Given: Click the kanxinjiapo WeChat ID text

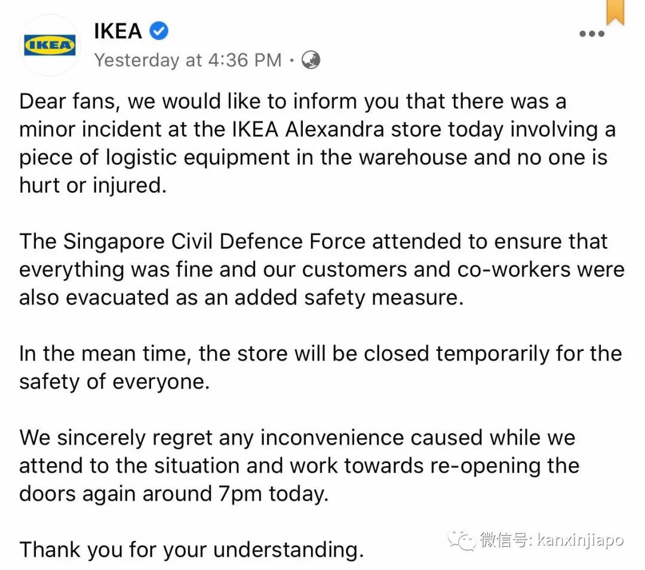Looking at the screenshot, I should click(x=580, y=541).
